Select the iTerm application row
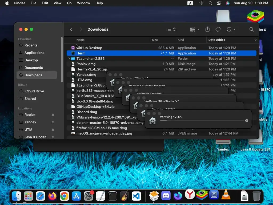 (x=161, y=53)
